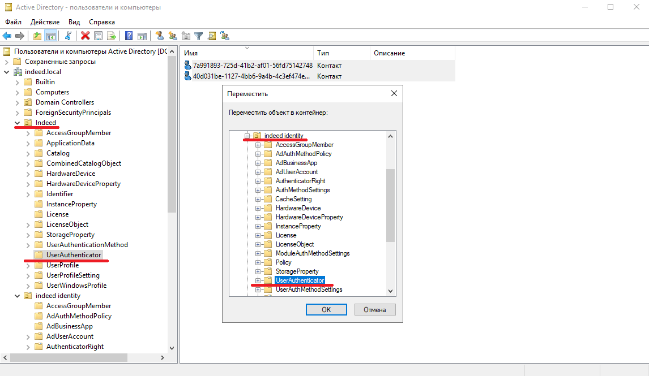Click the blue Back arrow in toolbar
This screenshot has width=649, height=376.
pyautogui.click(x=7, y=36)
